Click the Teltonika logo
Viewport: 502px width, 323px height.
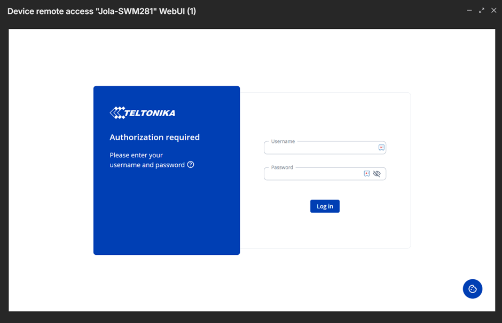pos(142,112)
